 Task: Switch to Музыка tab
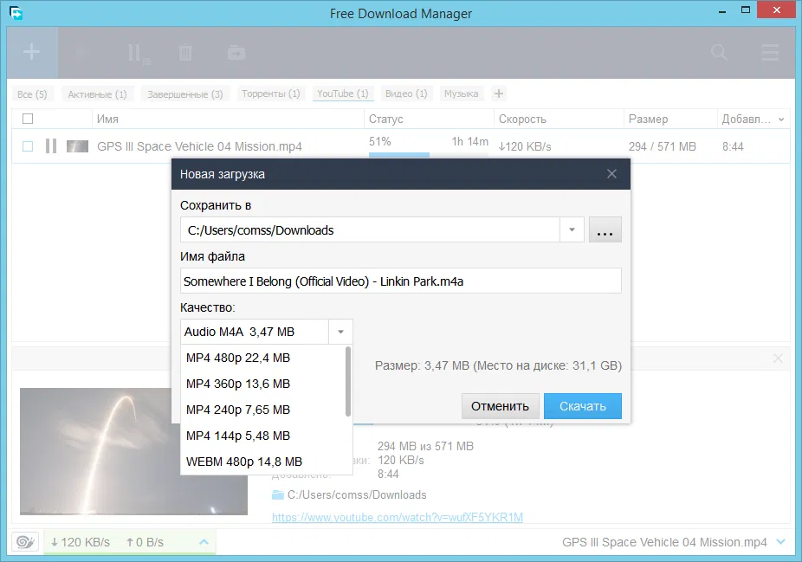pyautogui.click(x=462, y=94)
